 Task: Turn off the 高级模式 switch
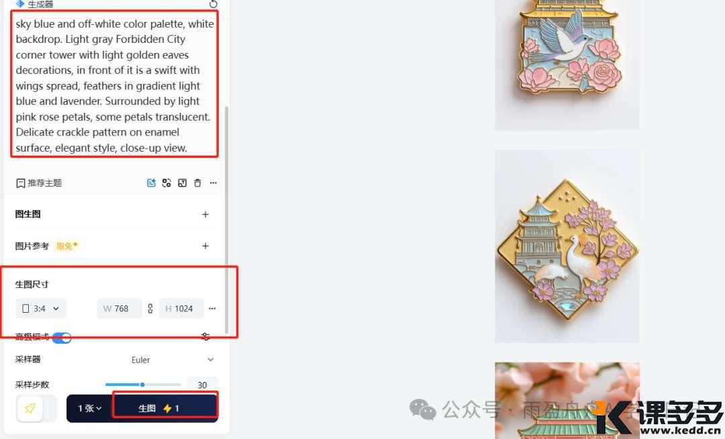pos(62,338)
